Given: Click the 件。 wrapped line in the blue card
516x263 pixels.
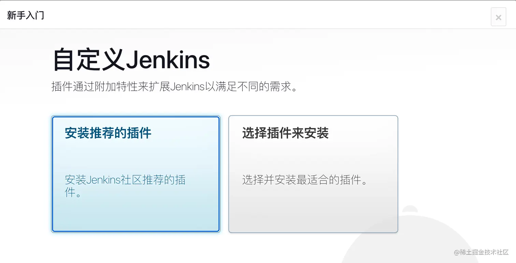Looking at the screenshot, I should pyautogui.click(x=73, y=193).
